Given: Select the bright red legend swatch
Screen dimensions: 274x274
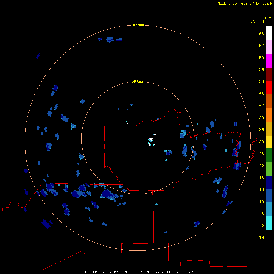Looking at the screenshot, I should (269, 88).
